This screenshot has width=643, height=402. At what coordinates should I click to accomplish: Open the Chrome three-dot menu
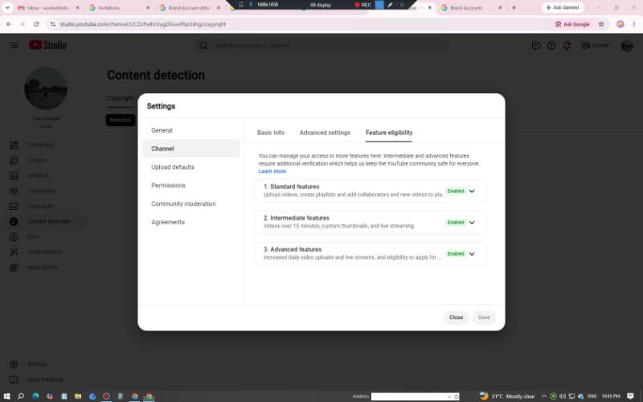tap(634, 24)
